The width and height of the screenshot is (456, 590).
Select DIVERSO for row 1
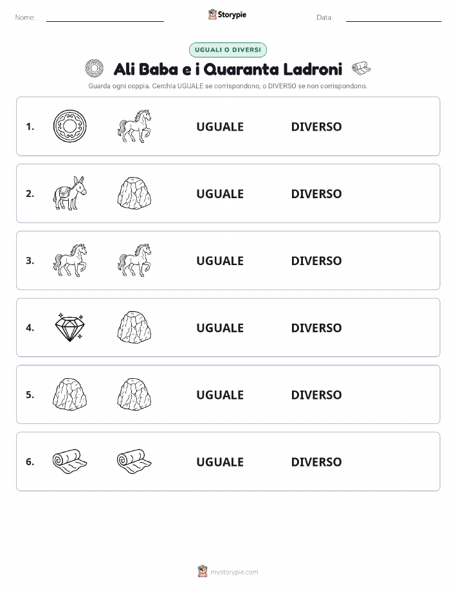(x=316, y=127)
